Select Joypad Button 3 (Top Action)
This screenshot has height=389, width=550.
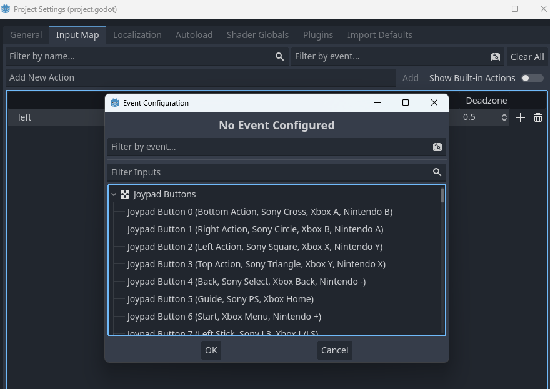coord(256,264)
